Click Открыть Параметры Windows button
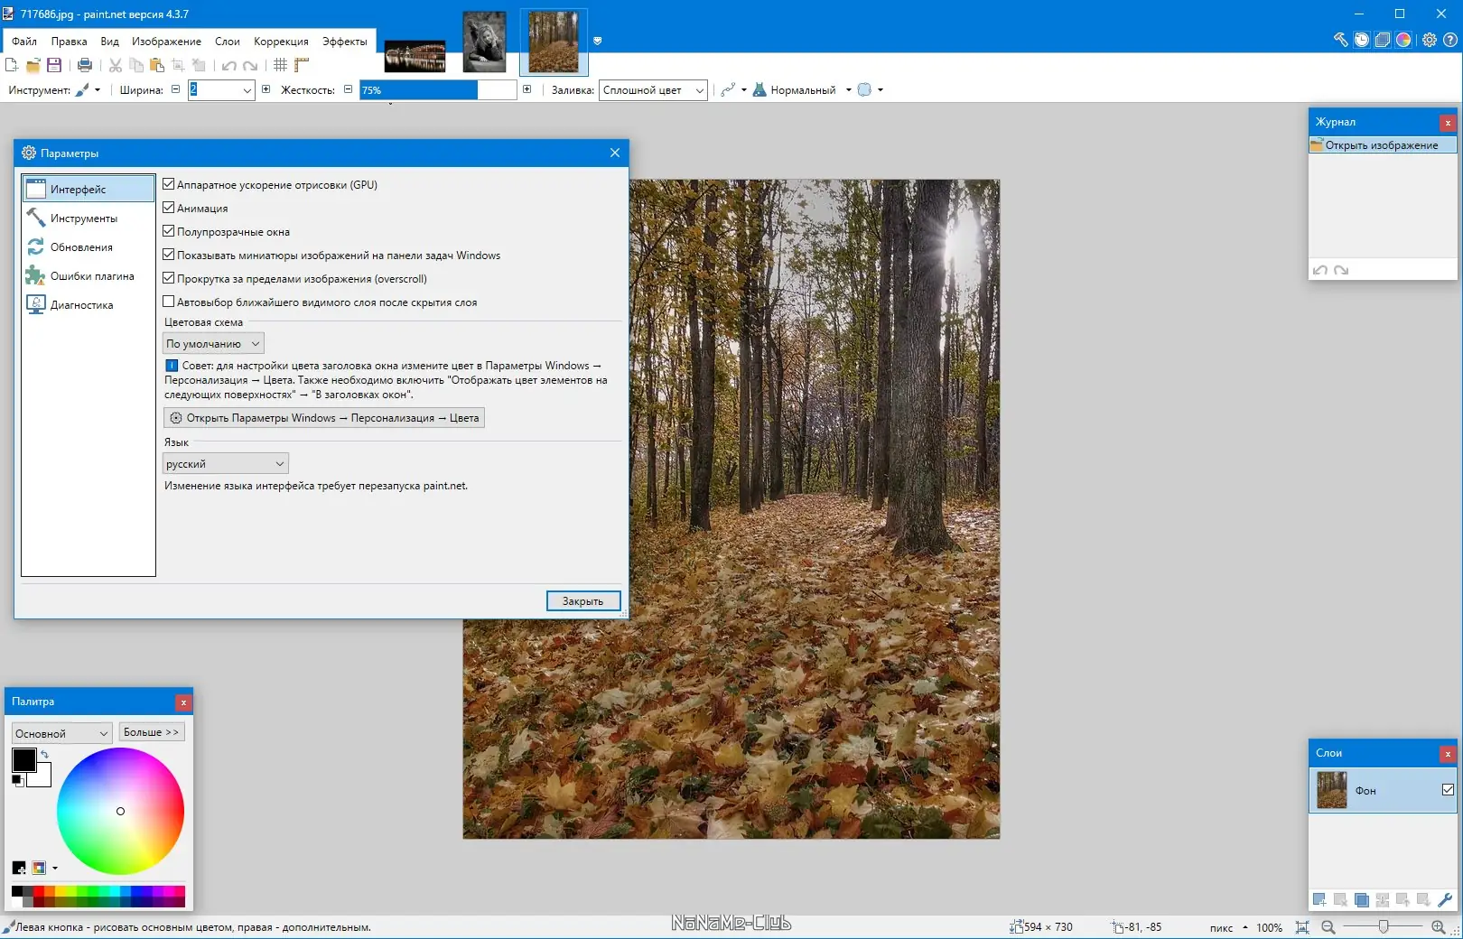The height and width of the screenshot is (939, 1463). (x=324, y=418)
